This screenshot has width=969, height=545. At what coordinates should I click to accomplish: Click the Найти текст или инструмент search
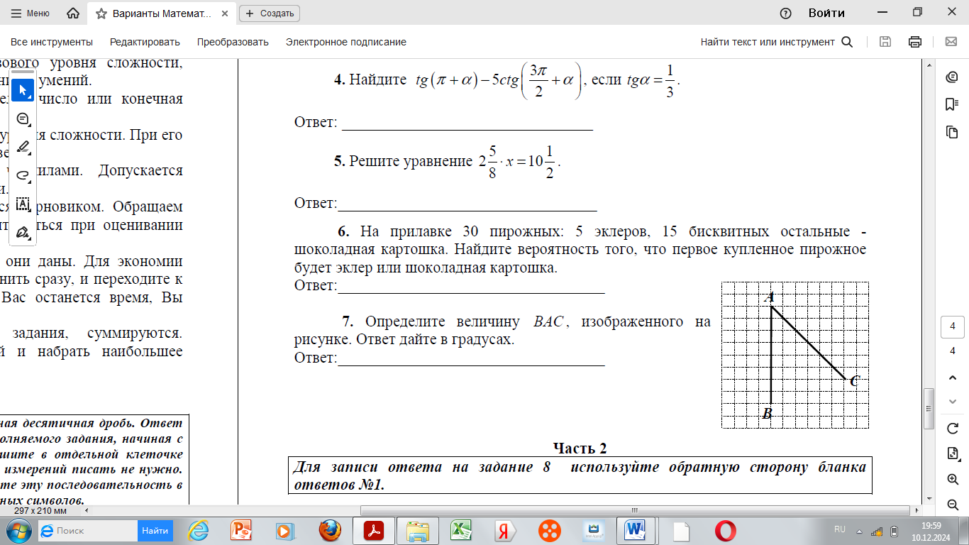(x=776, y=42)
